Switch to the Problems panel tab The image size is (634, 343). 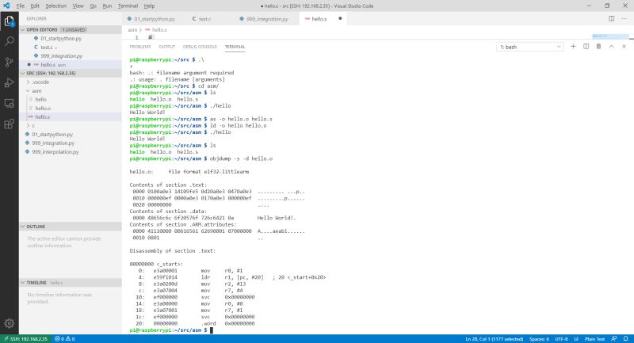coord(140,47)
